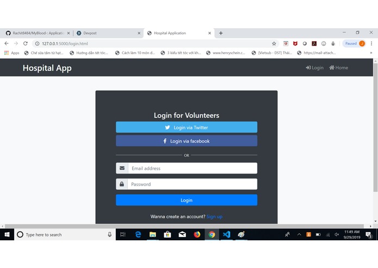Open Chrome's three-dot menu

[x=371, y=43]
